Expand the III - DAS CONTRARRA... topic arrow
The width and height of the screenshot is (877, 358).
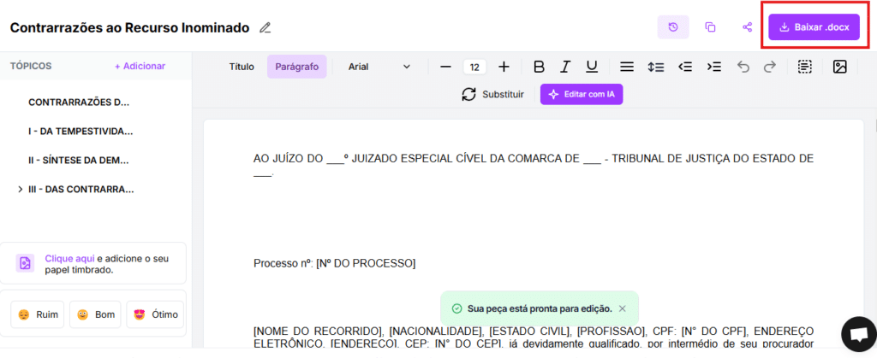point(21,190)
